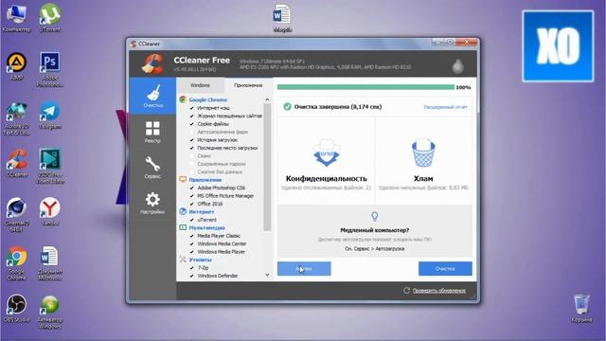
Task: Open Adobe Photoshop desktop icon
Action: (x=50, y=69)
